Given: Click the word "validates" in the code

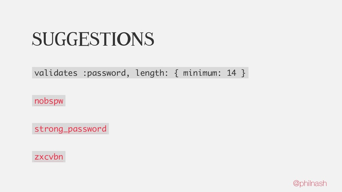Looking at the screenshot, I should [x=56, y=73].
